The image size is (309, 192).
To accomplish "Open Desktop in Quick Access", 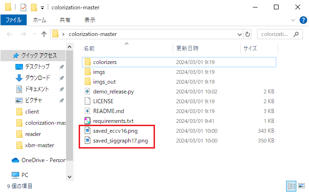I will (x=37, y=67).
